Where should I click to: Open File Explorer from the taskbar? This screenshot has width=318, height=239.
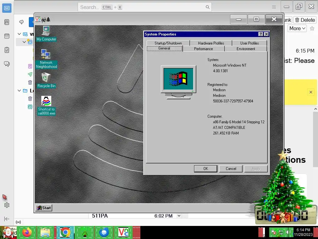coord(46,232)
